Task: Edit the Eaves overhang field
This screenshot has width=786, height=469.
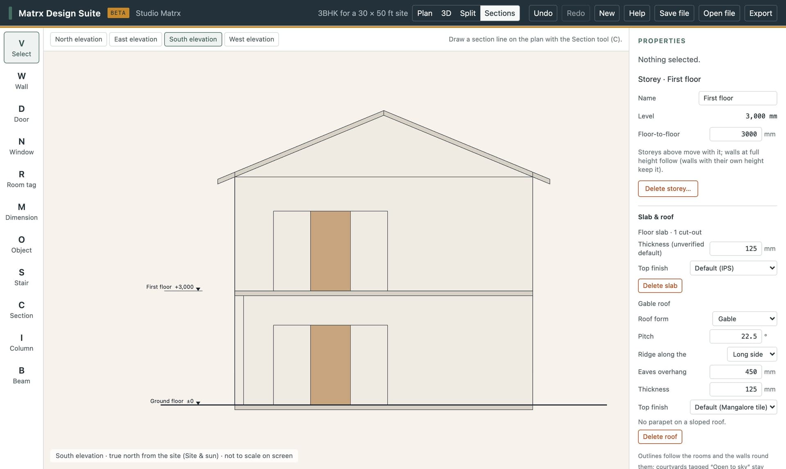Action: tap(735, 372)
